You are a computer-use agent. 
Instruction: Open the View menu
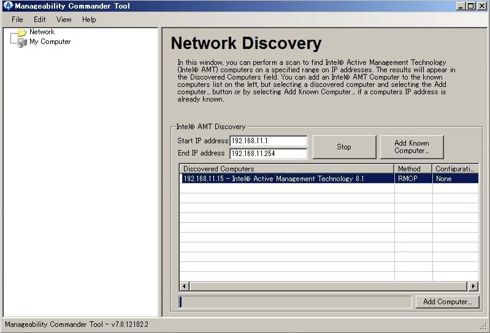click(x=64, y=20)
